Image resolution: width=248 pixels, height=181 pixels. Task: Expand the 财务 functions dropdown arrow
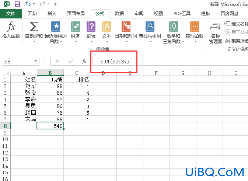click(x=76, y=41)
